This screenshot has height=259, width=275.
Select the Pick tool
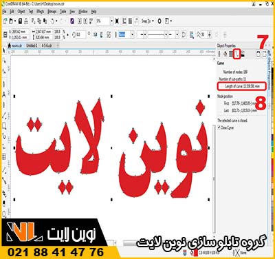(x=4, y=51)
